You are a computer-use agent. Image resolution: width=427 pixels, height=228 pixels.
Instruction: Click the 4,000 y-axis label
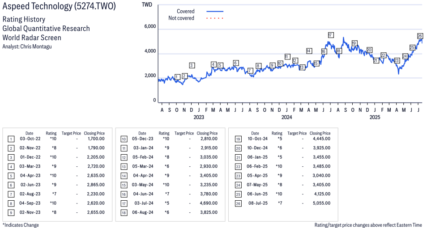click(x=150, y=51)
